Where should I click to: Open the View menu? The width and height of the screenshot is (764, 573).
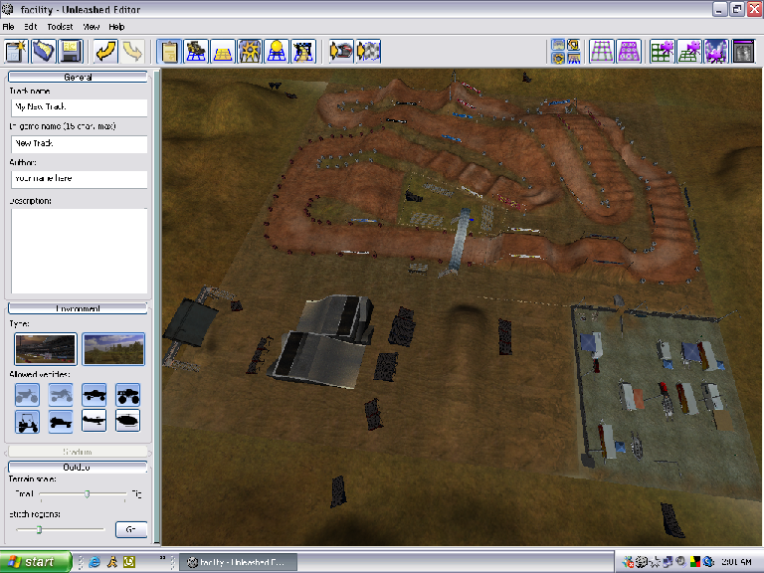pos(92,27)
